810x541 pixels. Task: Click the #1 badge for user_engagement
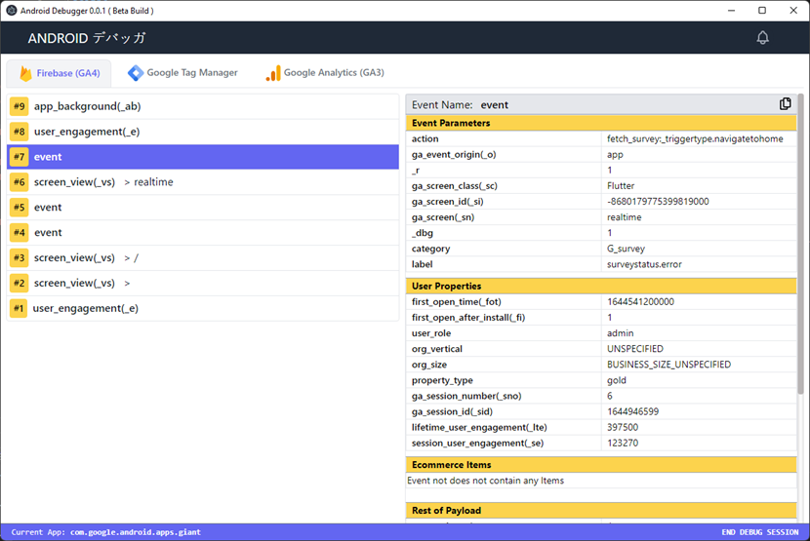(19, 308)
